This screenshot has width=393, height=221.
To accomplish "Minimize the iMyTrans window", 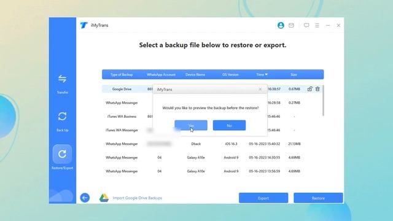I will click(328, 25).
